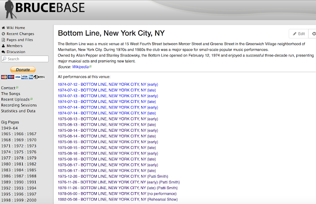The height and width of the screenshot is (204, 316).
Task: Open 1975-08-14 Bottom Line late show
Action: (x=107, y=136)
